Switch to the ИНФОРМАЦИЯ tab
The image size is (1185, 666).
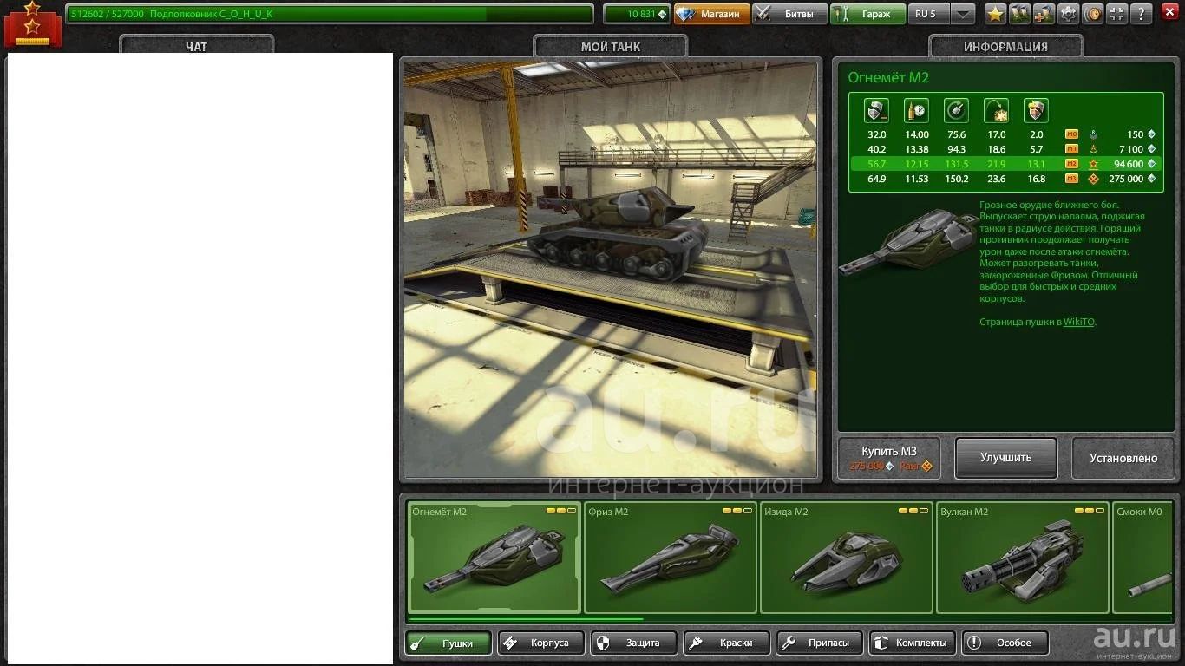(1005, 47)
